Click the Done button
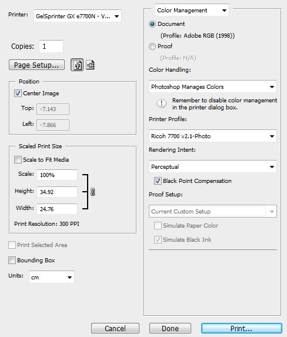Image resolution: width=287 pixels, height=337 pixels. pos(170,328)
